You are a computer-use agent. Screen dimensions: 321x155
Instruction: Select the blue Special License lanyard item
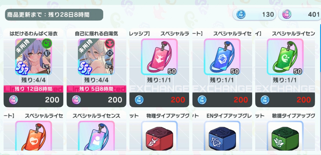(x=222, y=57)
